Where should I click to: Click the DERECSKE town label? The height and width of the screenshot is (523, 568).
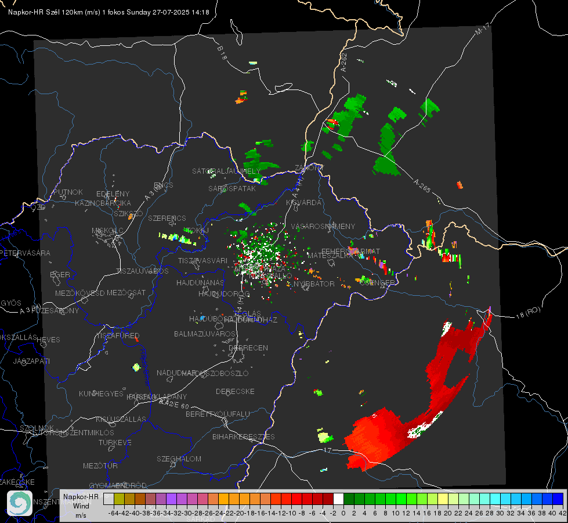pos(235,392)
